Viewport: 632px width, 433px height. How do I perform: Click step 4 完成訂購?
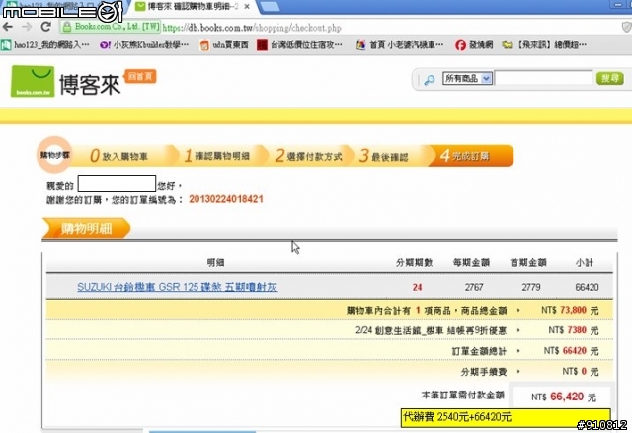tap(470, 156)
